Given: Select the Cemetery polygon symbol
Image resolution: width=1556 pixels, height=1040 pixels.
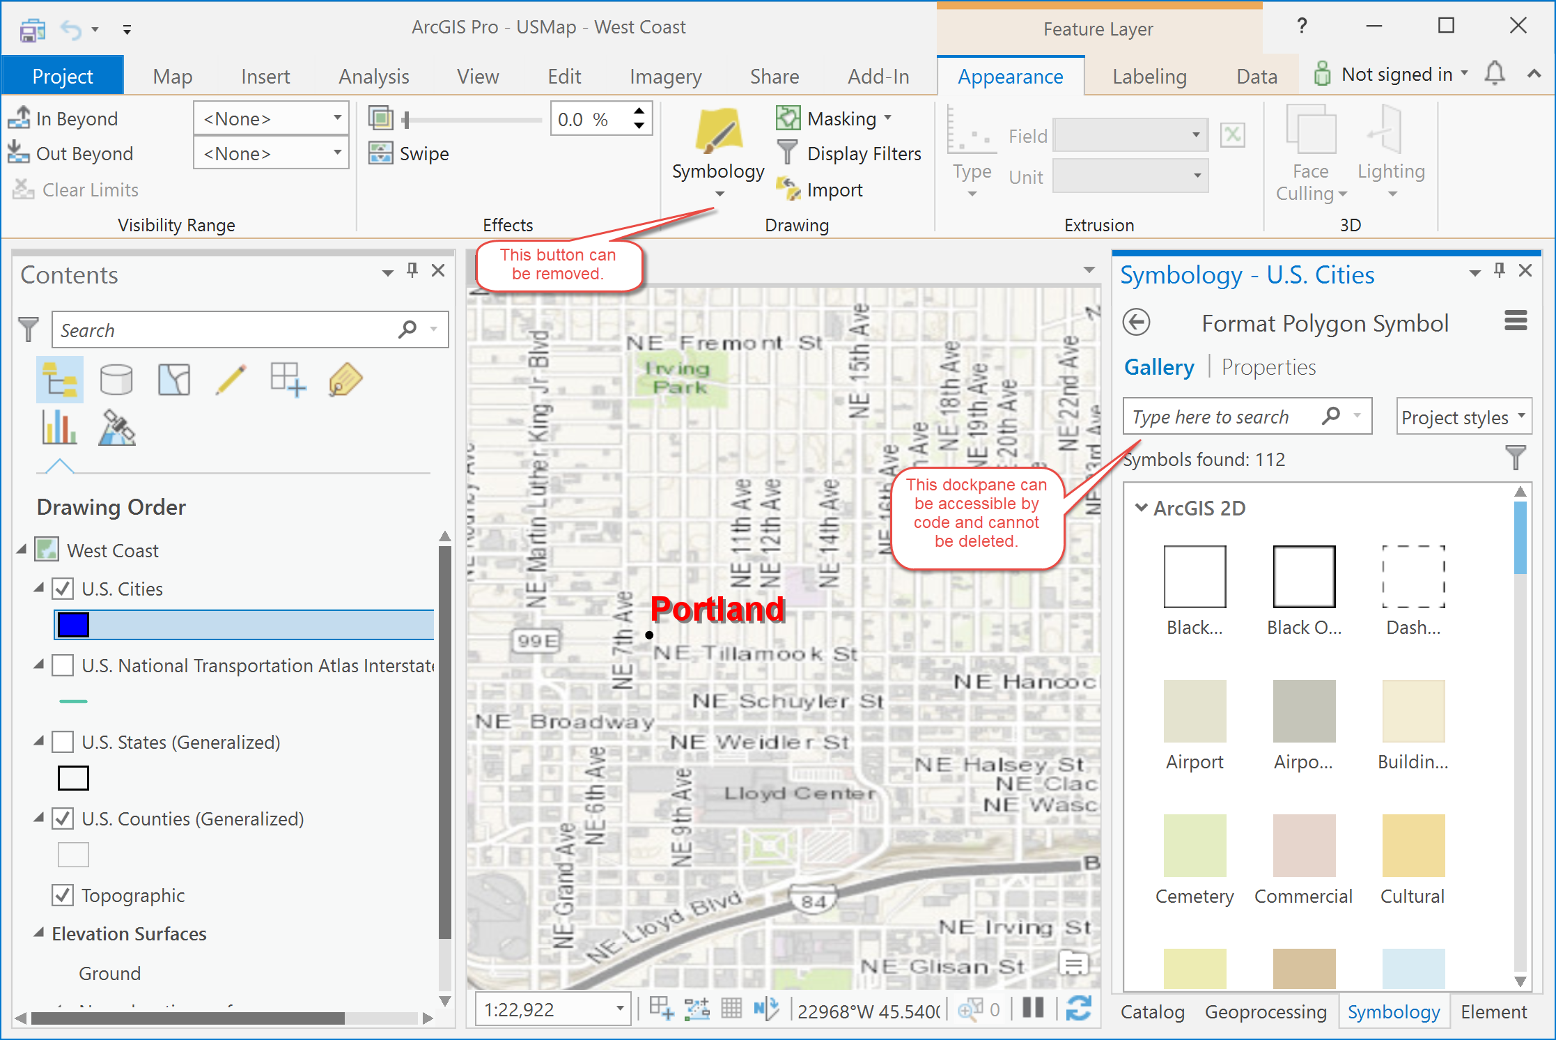Looking at the screenshot, I should point(1195,861).
